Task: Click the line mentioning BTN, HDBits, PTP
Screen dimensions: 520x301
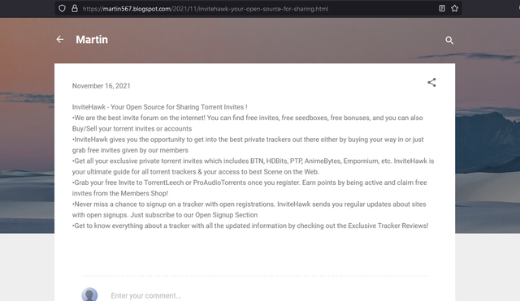Action: point(253,161)
